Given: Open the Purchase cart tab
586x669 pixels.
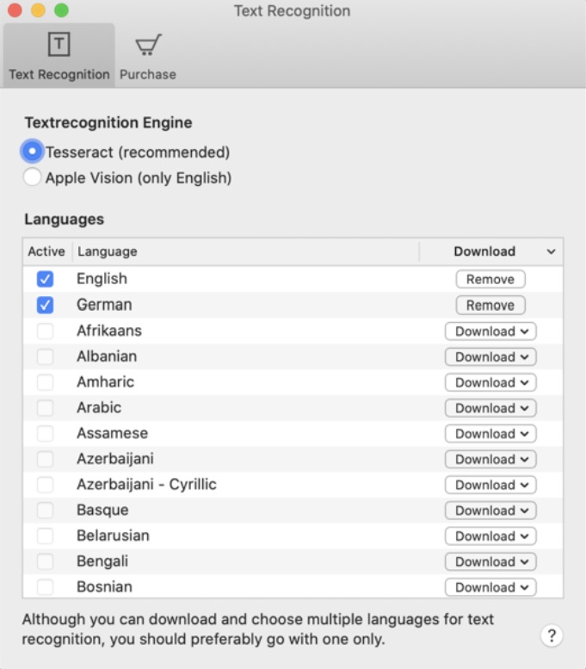Looking at the screenshot, I should click(147, 56).
